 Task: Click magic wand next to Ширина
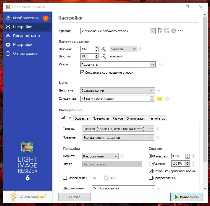(104, 49)
